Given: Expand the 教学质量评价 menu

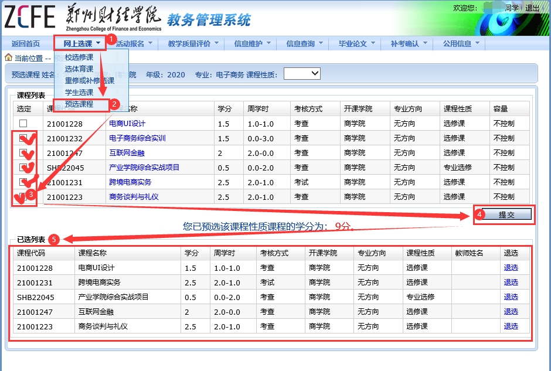Looking at the screenshot, I should pos(193,43).
